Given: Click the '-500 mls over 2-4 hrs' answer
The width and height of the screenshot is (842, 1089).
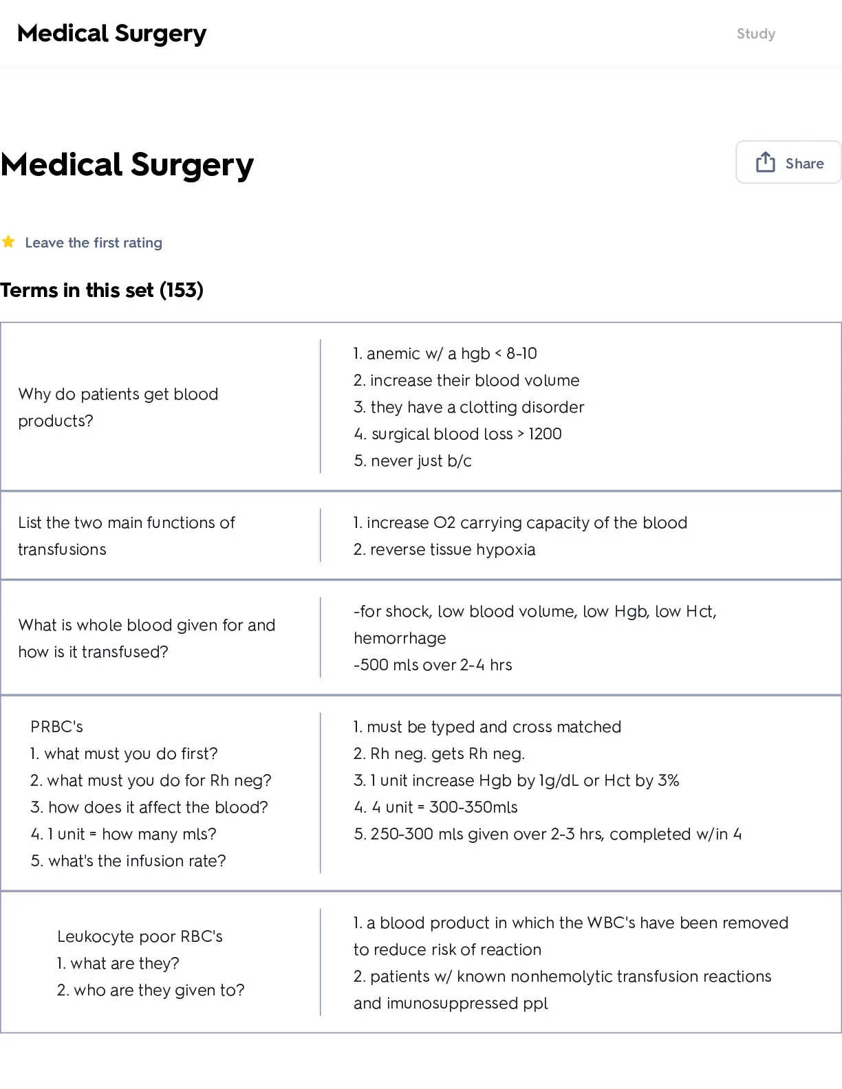Looking at the screenshot, I should tap(433, 665).
